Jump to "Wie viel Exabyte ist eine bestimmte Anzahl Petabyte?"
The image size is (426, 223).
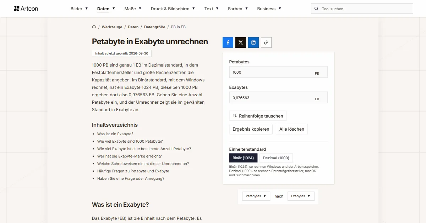point(144,149)
